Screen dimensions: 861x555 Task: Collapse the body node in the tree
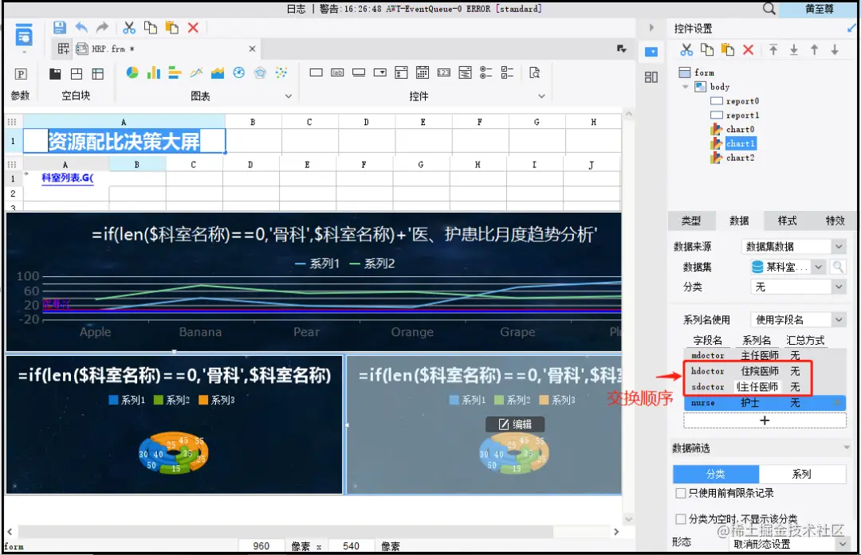tap(686, 87)
